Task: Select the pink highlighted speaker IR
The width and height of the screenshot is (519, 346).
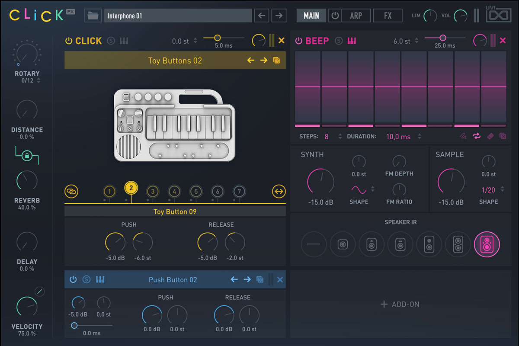Action: point(487,244)
